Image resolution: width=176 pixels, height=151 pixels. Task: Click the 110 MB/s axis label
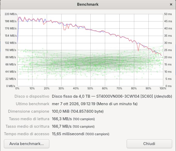click(x=11, y=50)
